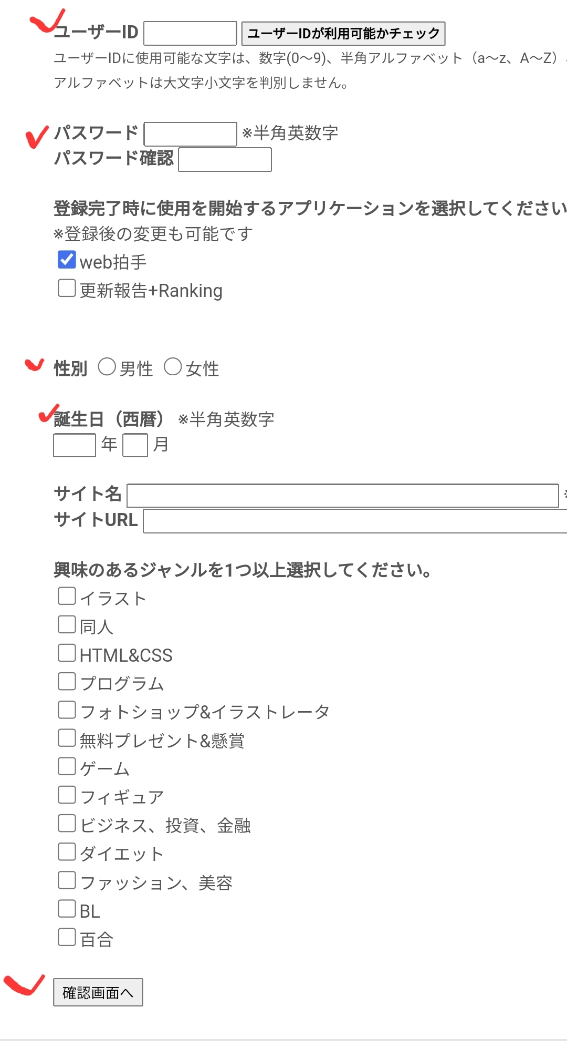The height and width of the screenshot is (1058, 567).
Task: Uncheck the web拍手 checkbox
Action: click(x=67, y=260)
